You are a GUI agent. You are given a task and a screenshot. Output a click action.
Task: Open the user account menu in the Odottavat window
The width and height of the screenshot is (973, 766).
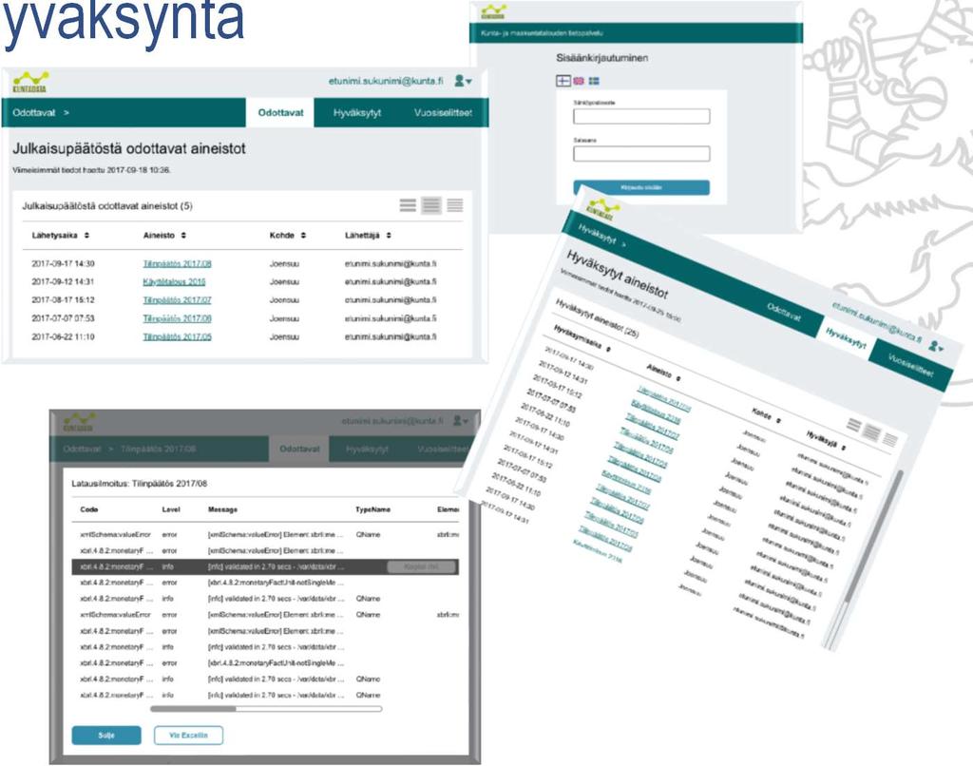tap(463, 81)
